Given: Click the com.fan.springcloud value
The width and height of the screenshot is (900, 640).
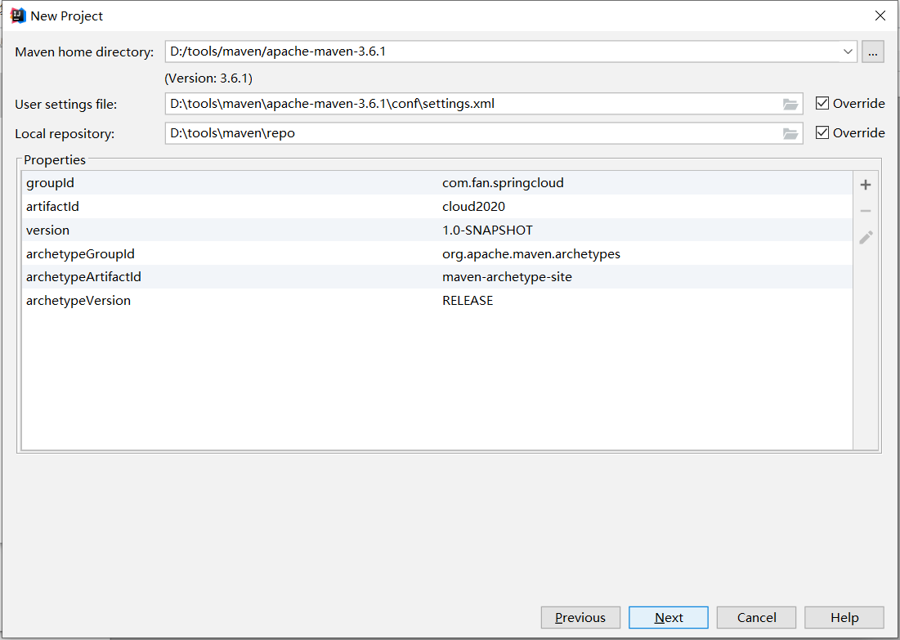Looking at the screenshot, I should [x=503, y=182].
